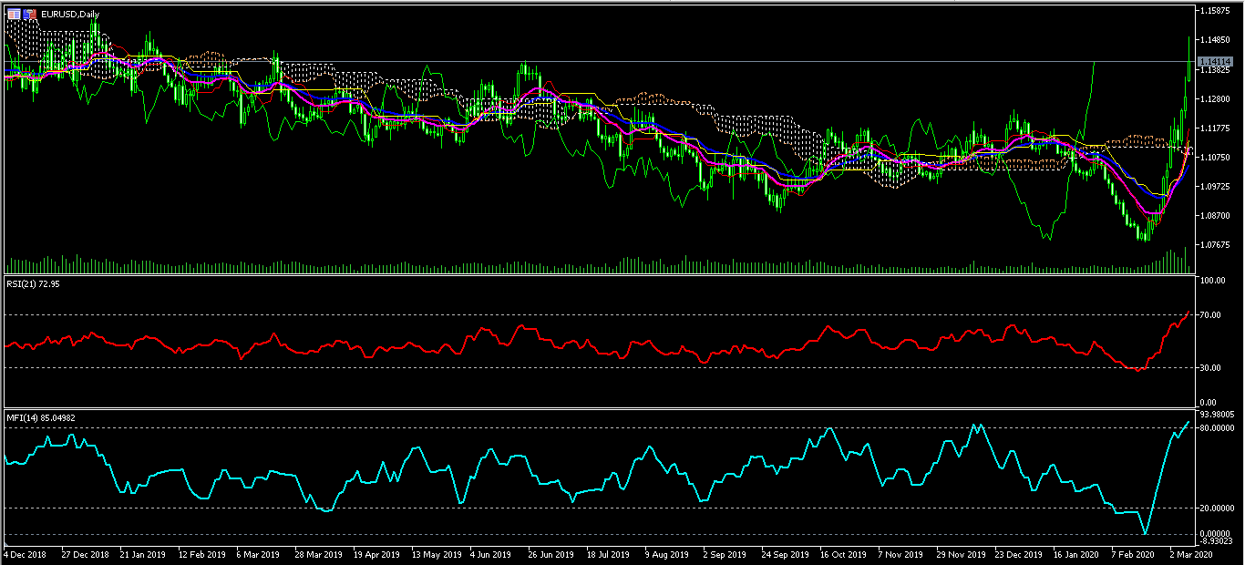Toggle the One Click Trading panel icon
Image resolution: width=1245 pixels, height=565 pixels.
tap(14, 15)
